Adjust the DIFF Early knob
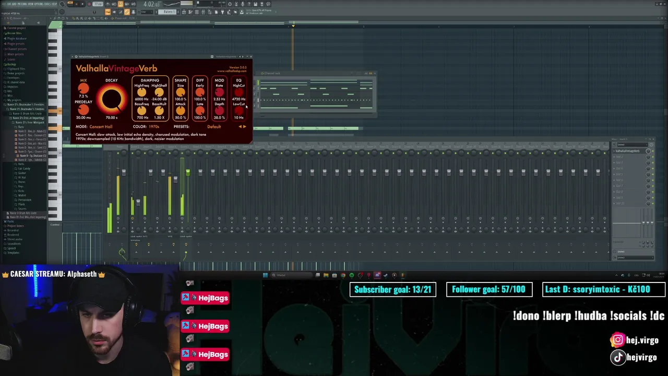Viewport: 668px width, 376px height. pyautogui.click(x=200, y=92)
